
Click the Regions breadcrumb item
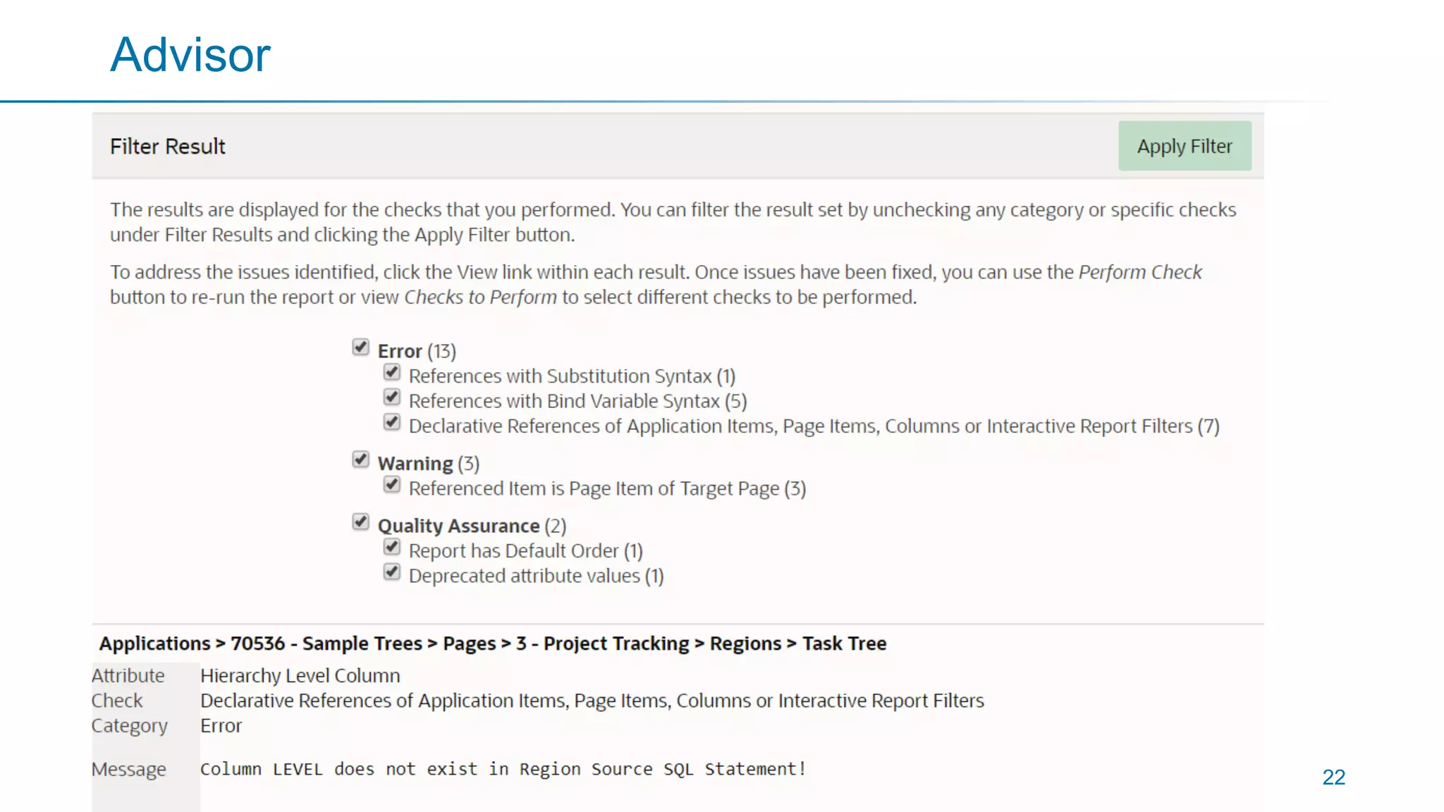point(745,644)
